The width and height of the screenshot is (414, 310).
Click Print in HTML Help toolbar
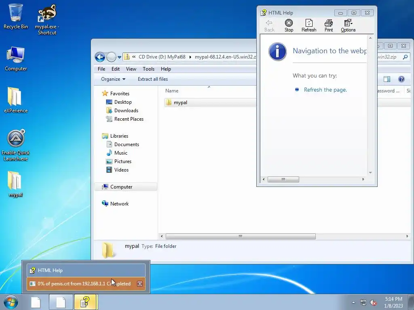[x=329, y=25]
